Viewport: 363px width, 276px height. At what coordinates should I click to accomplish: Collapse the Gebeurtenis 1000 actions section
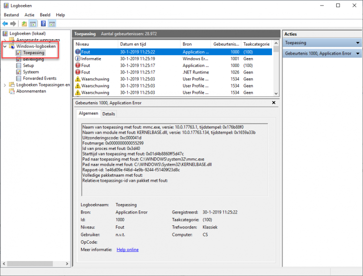(358, 53)
